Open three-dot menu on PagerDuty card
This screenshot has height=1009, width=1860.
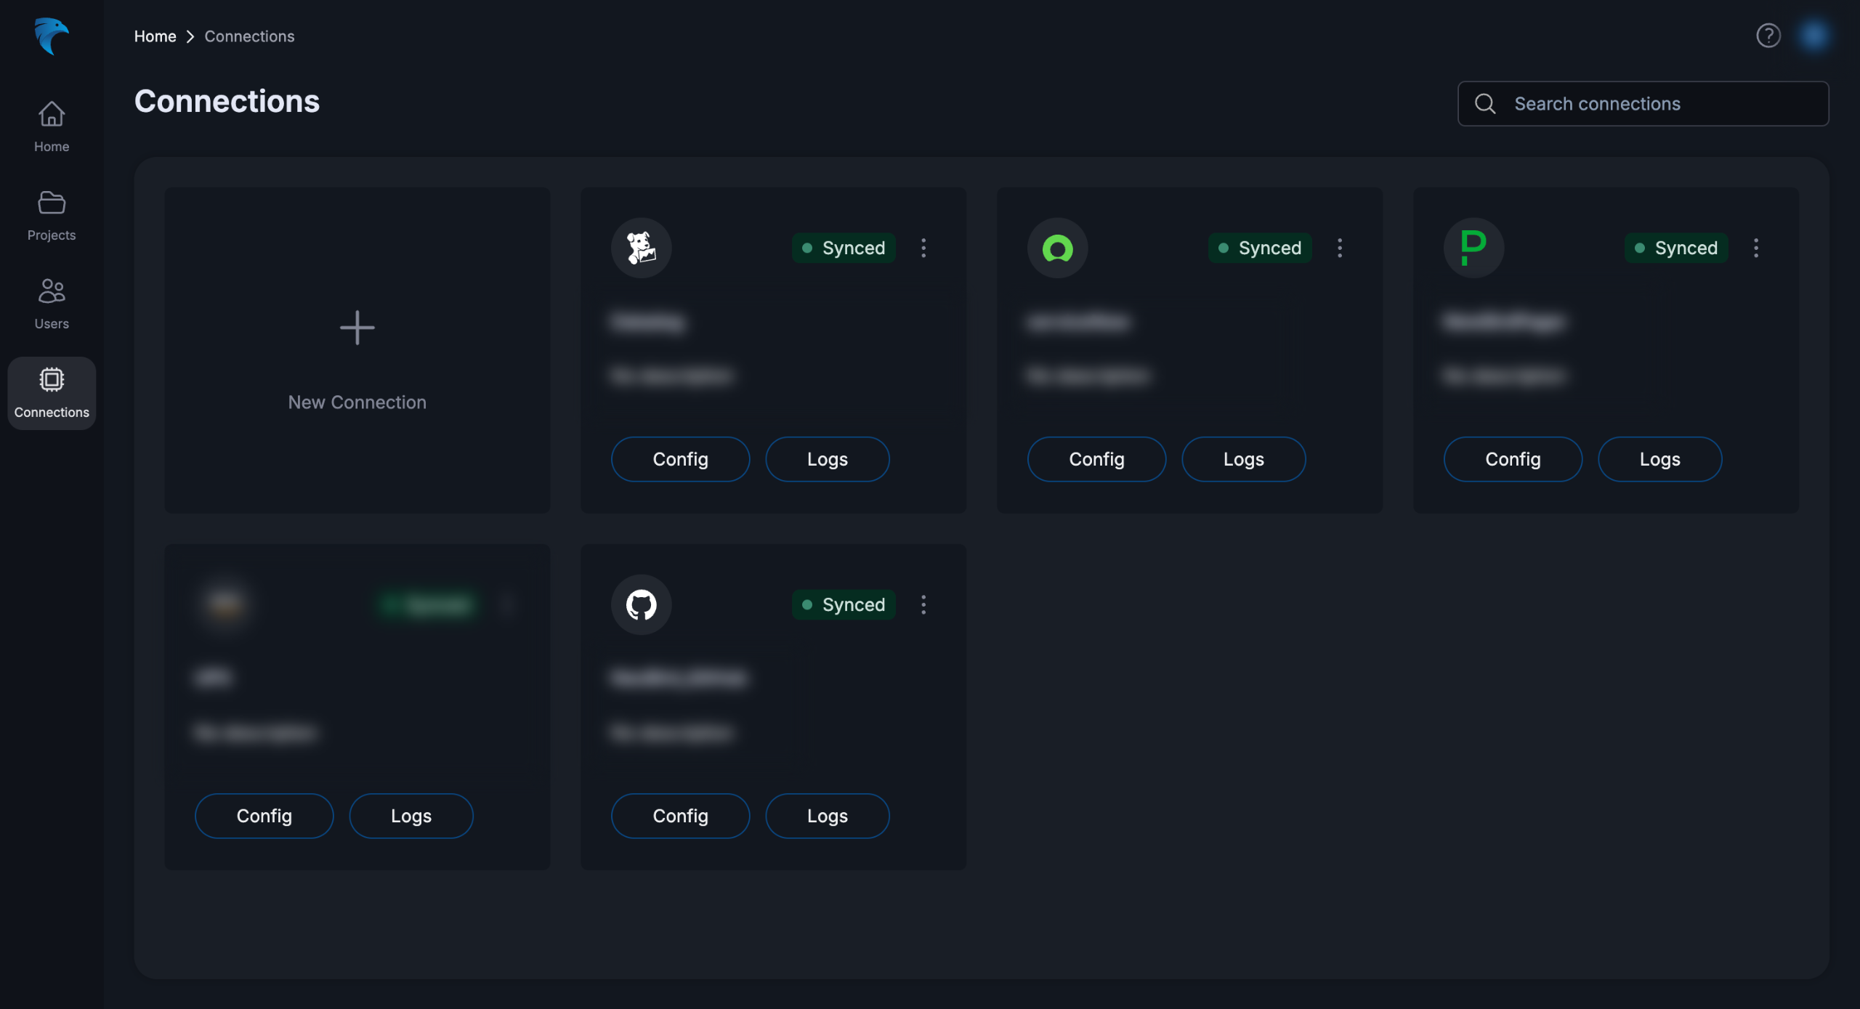click(1755, 248)
